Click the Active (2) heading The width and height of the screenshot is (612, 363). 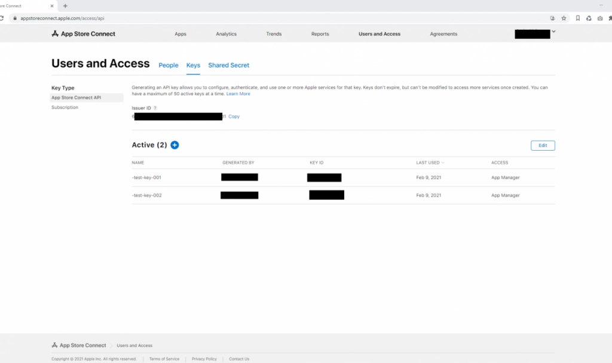[x=149, y=145]
